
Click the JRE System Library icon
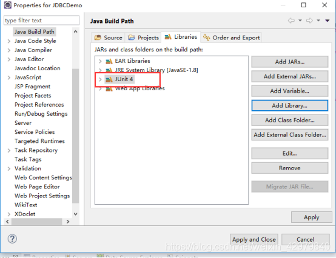click(x=109, y=70)
